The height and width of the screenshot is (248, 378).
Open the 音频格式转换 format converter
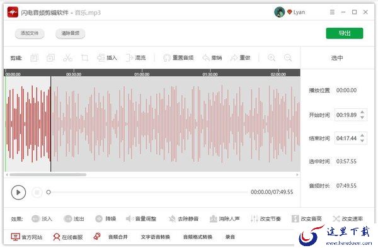coord(198,237)
